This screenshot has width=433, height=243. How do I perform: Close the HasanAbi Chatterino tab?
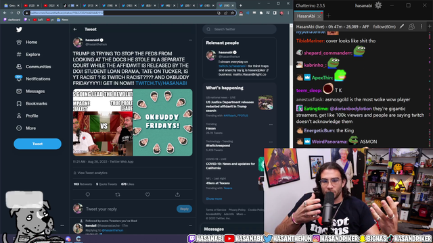tap(319, 16)
